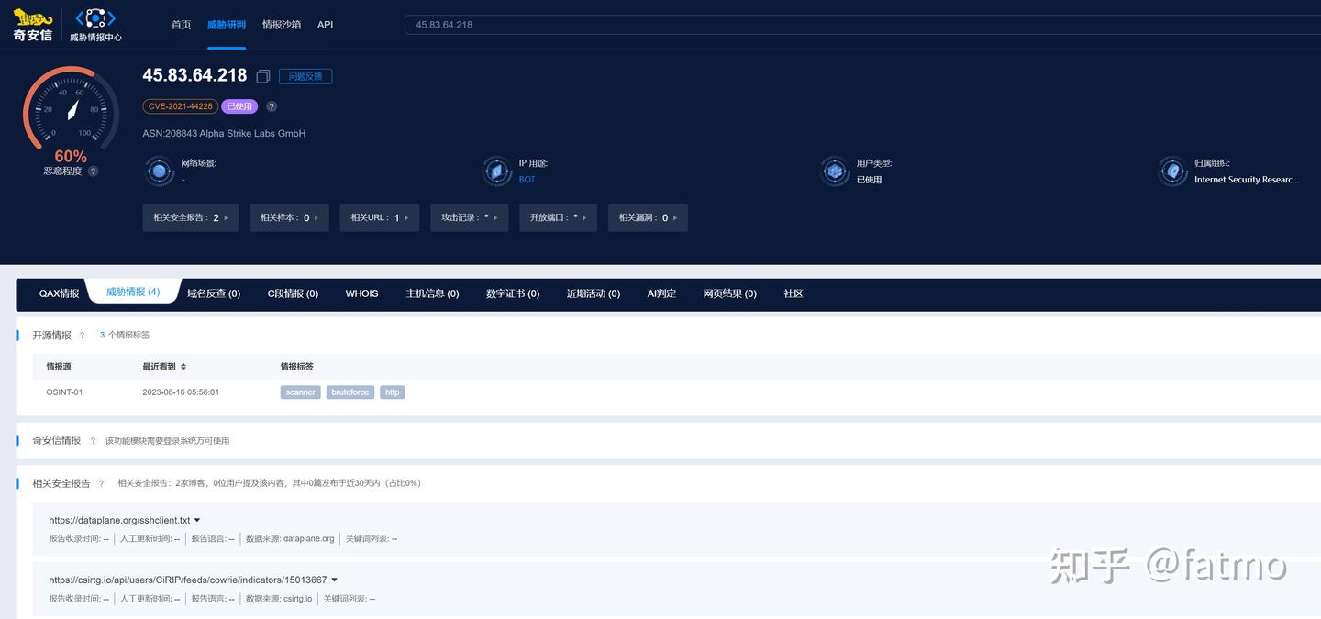Click the scanner tag
Image resolution: width=1321 pixels, height=619 pixels.
click(300, 392)
